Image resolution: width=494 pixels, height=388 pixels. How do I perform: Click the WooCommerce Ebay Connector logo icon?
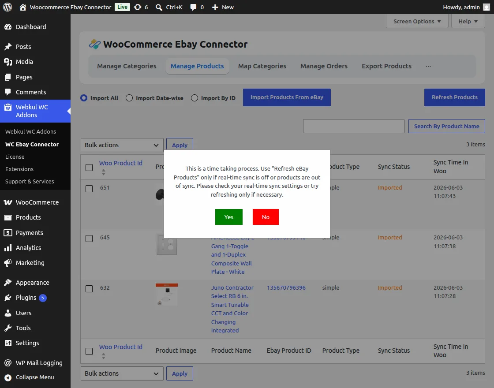[x=94, y=44]
